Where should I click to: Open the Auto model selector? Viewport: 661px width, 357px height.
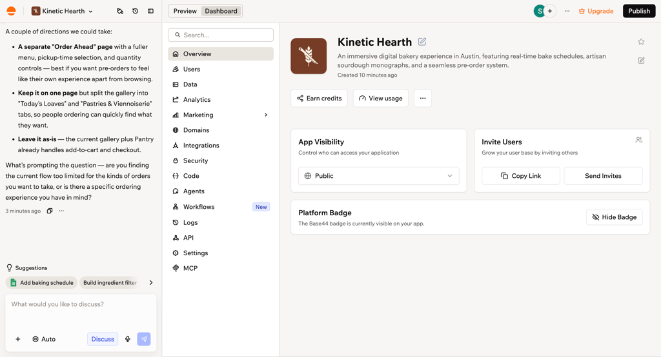coord(44,339)
